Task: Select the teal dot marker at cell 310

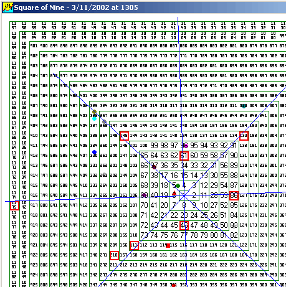Action: pos(244,106)
